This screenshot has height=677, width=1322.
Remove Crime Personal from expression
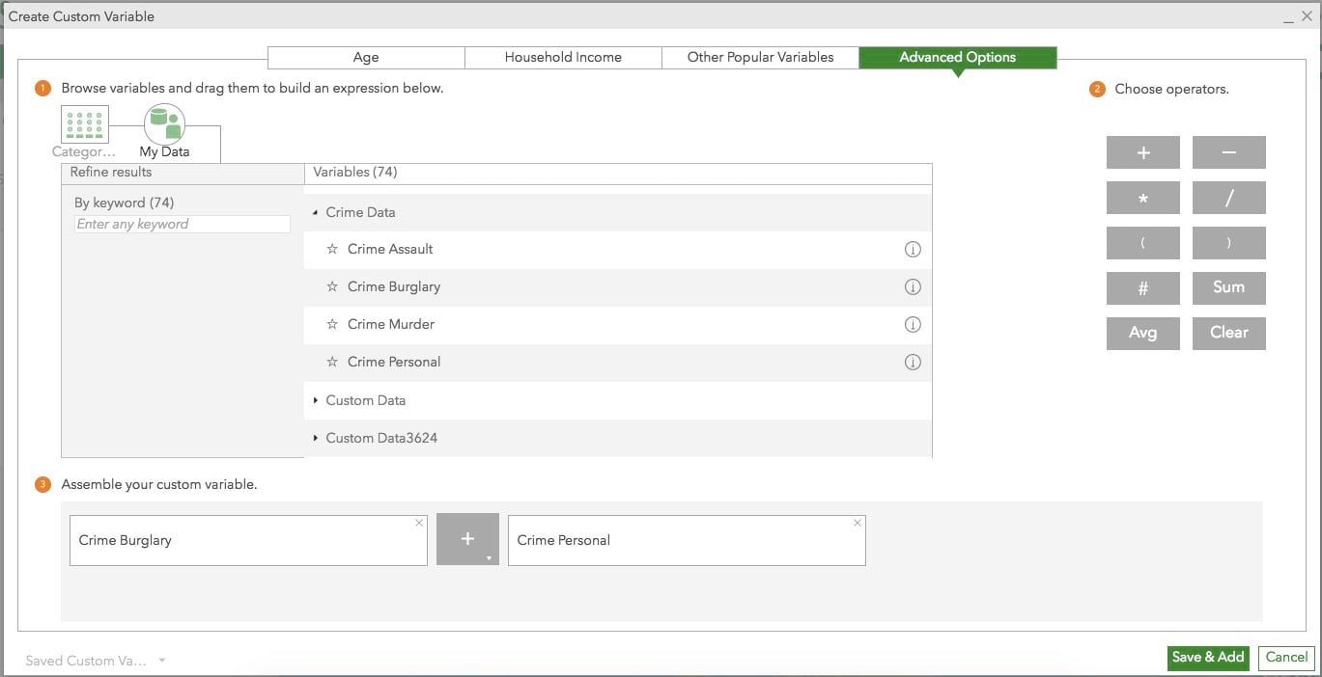(x=858, y=523)
